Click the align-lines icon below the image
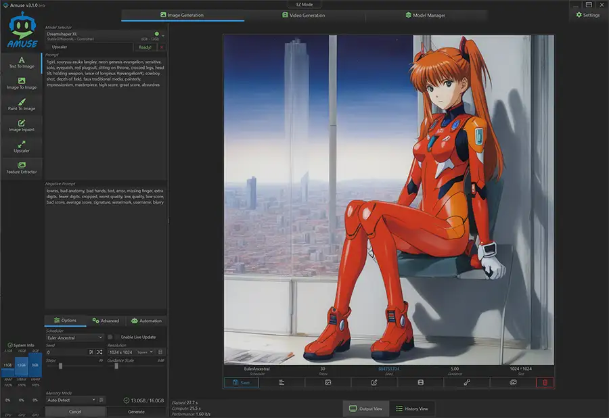The height and width of the screenshot is (418, 609). 281,382
